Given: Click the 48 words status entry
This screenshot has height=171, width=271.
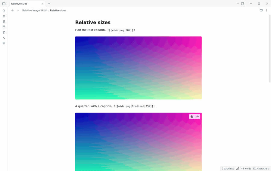Looking at the screenshot, I should [x=246, y=169].
